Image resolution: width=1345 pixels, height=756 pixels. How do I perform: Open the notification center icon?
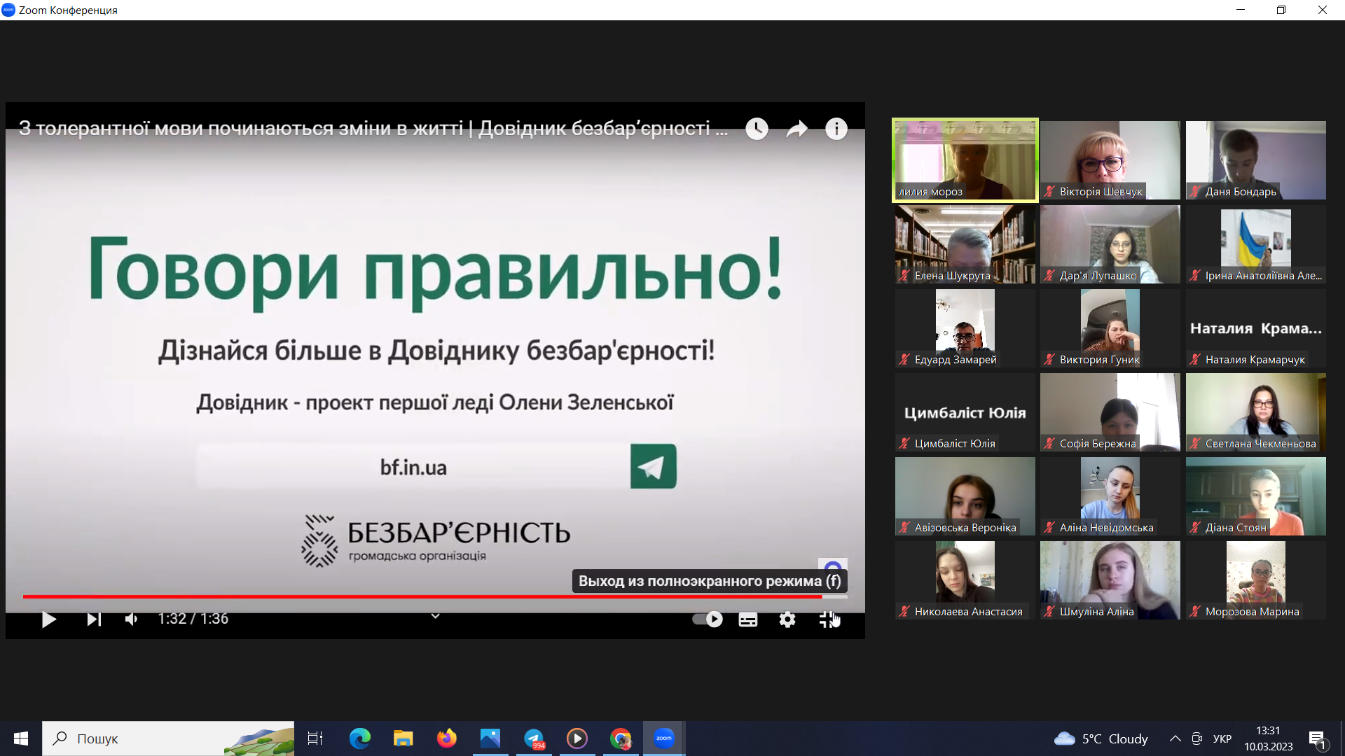[x=1317, y=738]
